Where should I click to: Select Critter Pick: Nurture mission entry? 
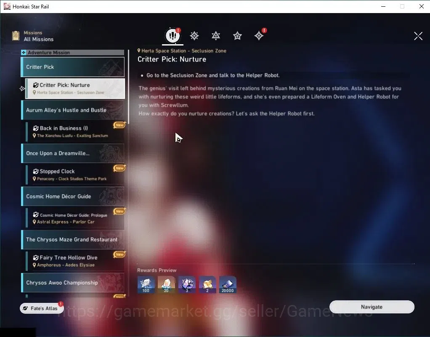(75, 88)
